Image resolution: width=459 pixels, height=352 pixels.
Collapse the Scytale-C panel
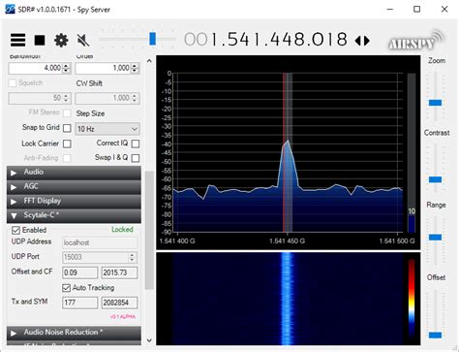74,215
